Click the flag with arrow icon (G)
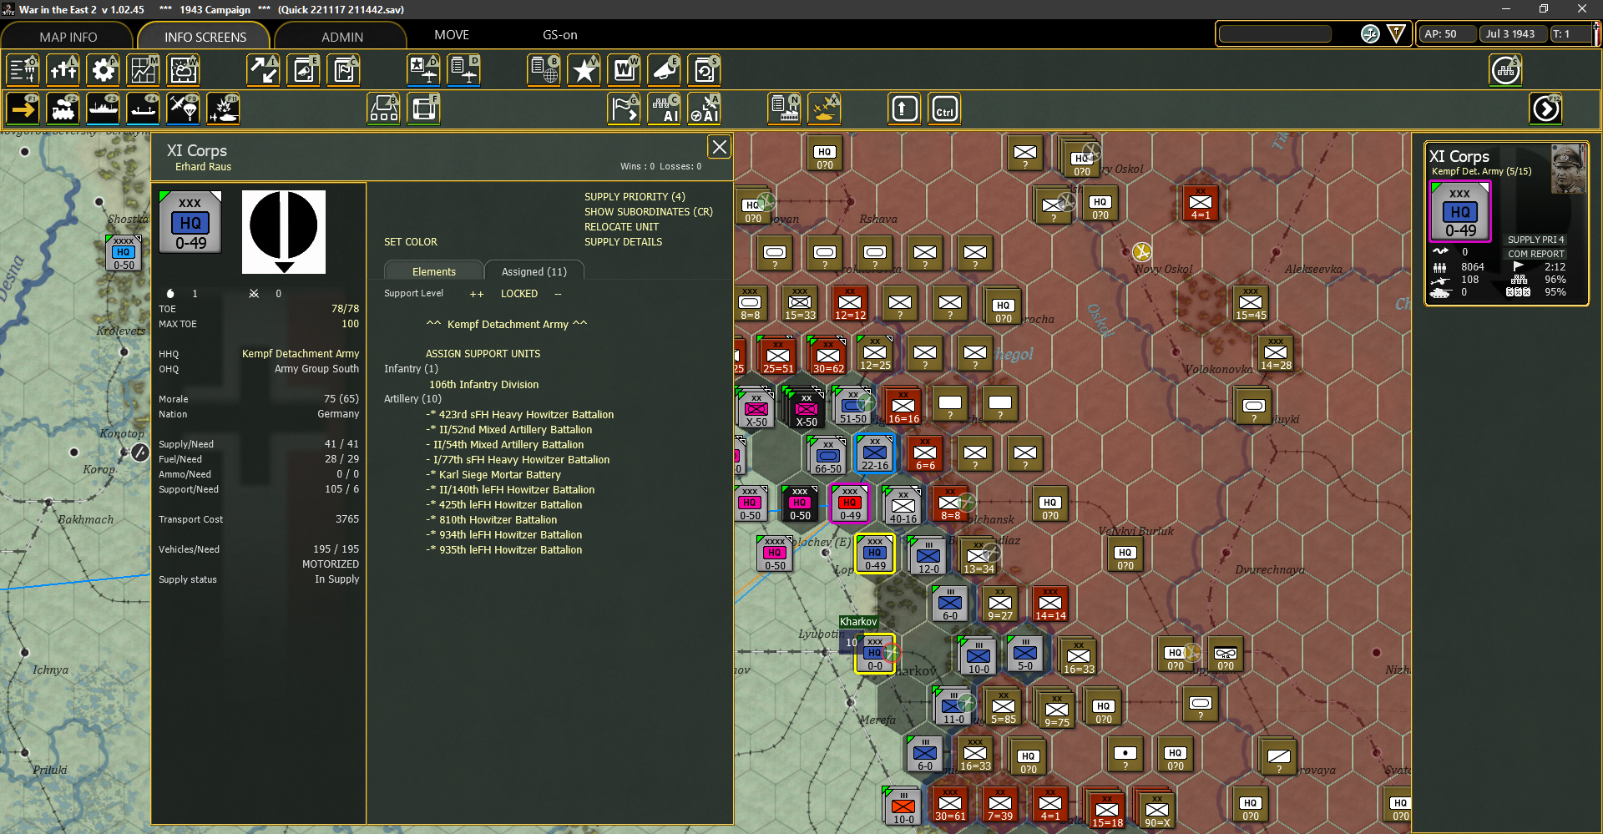 [624, 109]
